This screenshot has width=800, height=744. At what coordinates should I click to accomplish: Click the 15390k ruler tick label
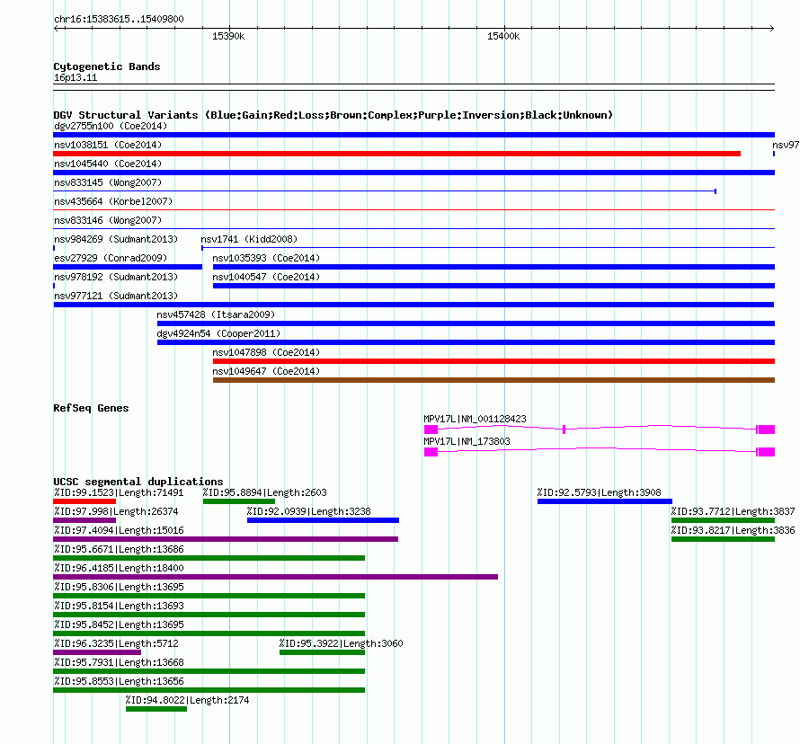coord(228,36)
